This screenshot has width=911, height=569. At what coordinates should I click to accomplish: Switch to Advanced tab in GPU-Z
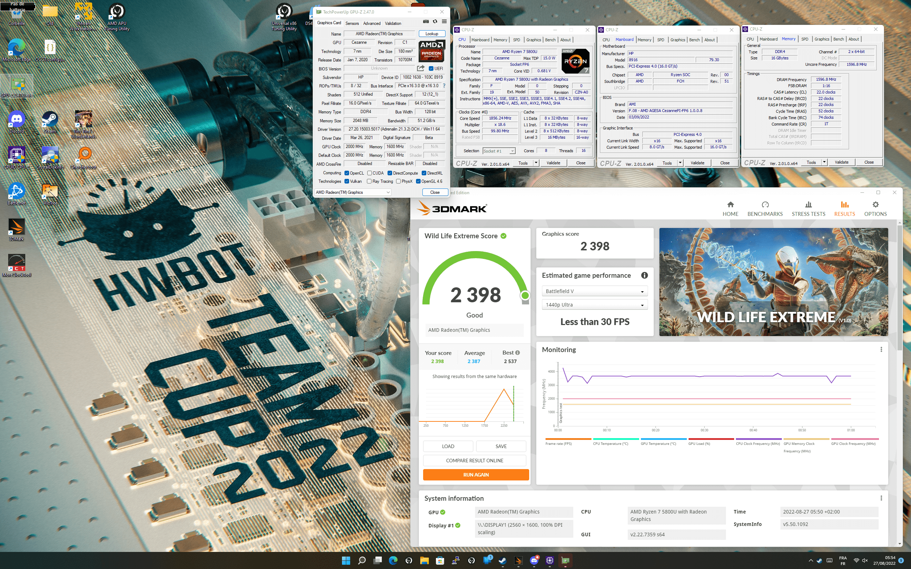click(372, 23)
